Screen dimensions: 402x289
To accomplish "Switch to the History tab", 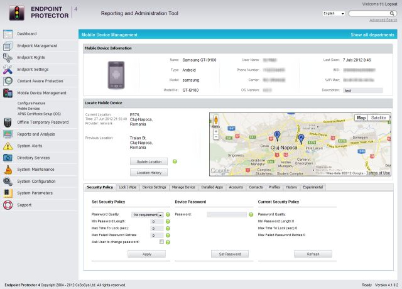I will click(291, 187).
